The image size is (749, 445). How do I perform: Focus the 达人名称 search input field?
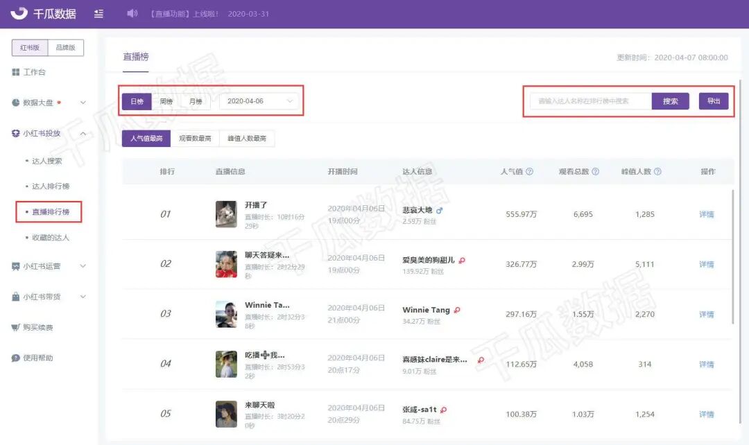click(591, 101)
